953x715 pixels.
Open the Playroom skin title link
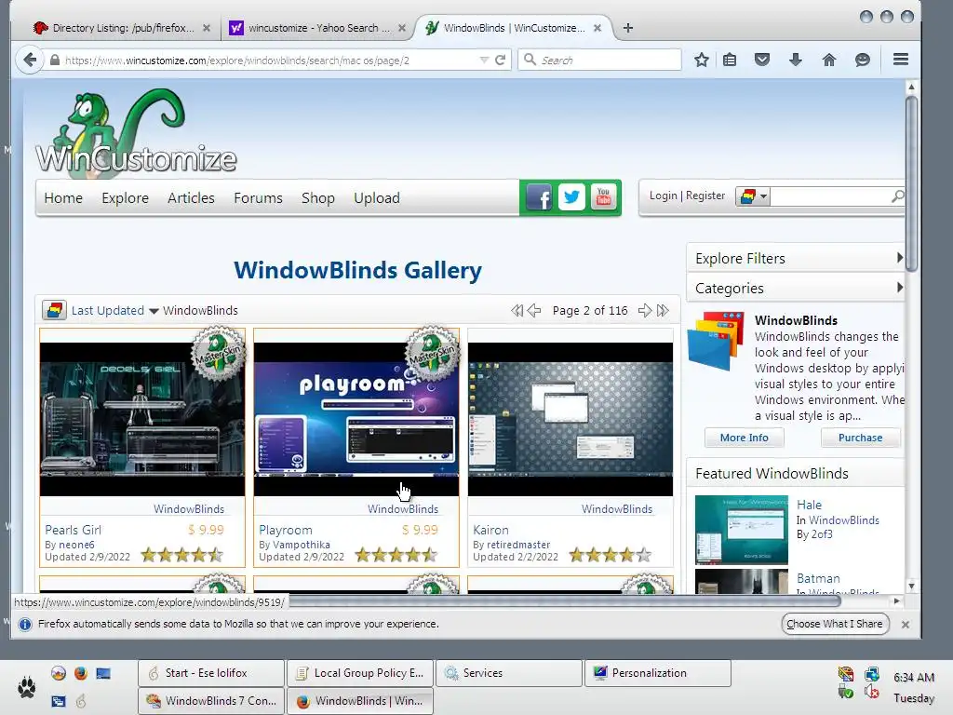286,530
